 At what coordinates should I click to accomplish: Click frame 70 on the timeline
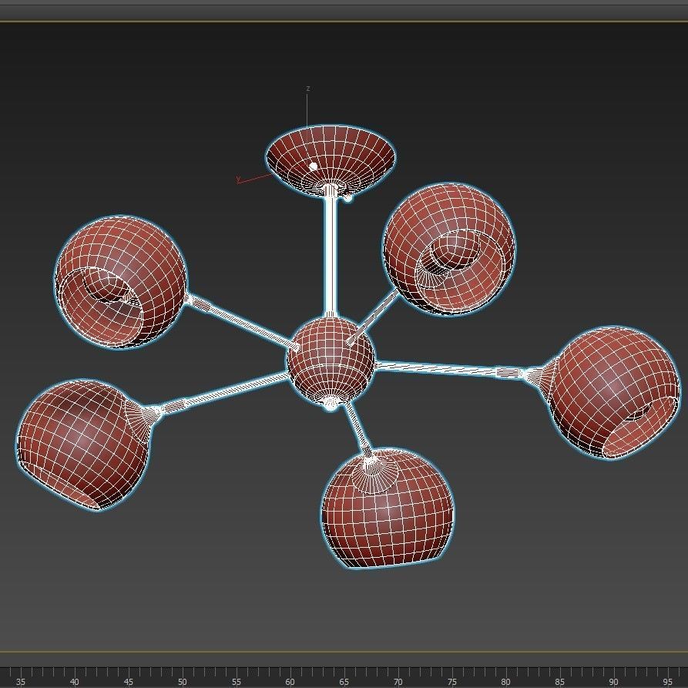(x=398, y=682)
